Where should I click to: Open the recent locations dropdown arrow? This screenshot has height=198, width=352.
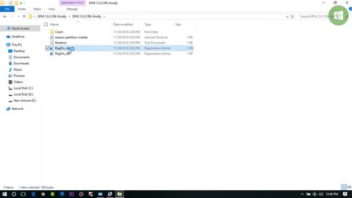[x=18, y=16]
